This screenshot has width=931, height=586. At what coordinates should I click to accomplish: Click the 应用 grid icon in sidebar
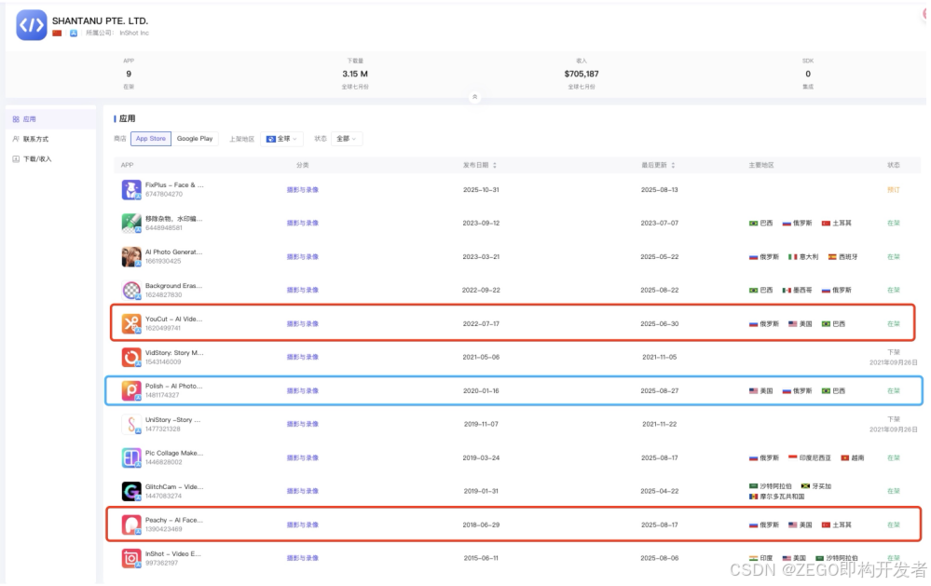point(16,119)
